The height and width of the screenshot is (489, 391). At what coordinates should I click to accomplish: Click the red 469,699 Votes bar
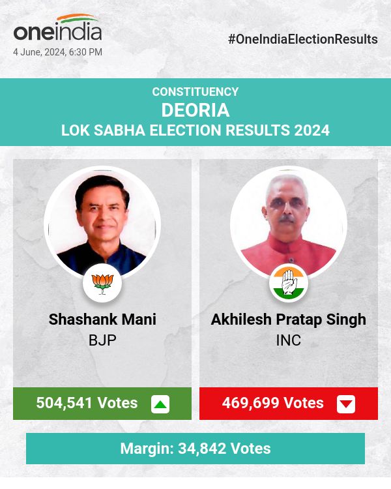pyautogui.click(x=273, y=404)
